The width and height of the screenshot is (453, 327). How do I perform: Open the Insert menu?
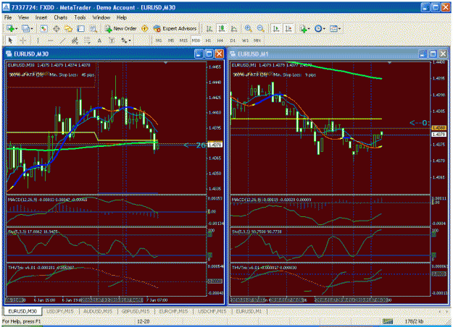[41, 17]
